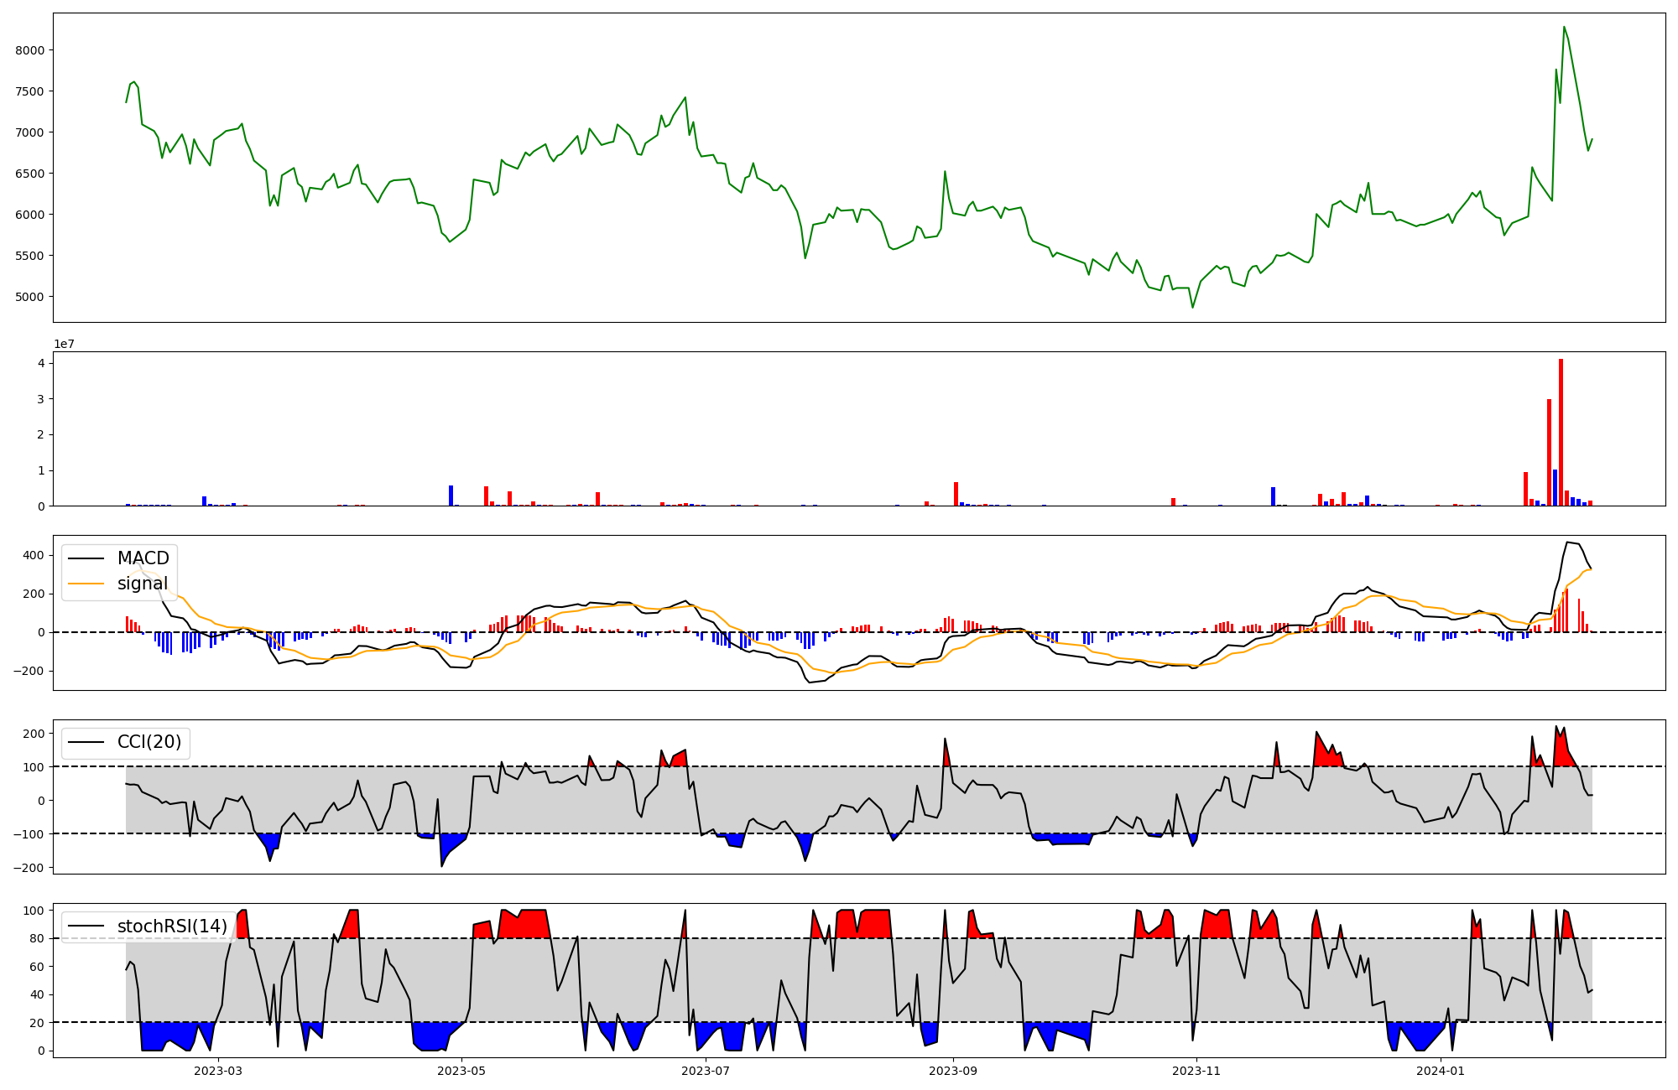Click the MACD legend label
This screenshot has width=1678, height=1090.
click(x=143, y=558)
